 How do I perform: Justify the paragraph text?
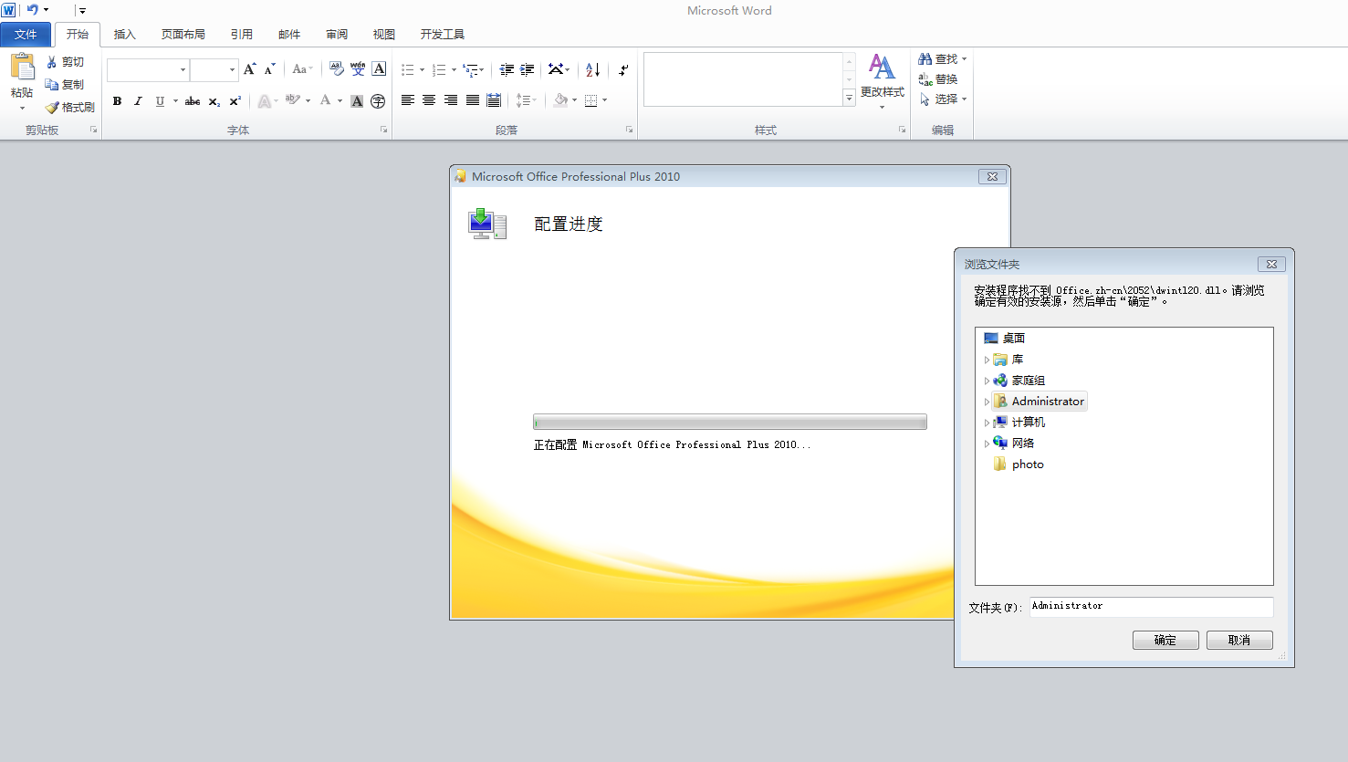[x=473, y=100]
